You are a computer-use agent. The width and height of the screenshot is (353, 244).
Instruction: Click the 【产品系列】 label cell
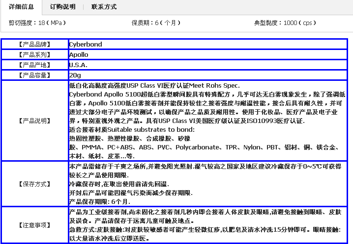(x=35, y=54)
